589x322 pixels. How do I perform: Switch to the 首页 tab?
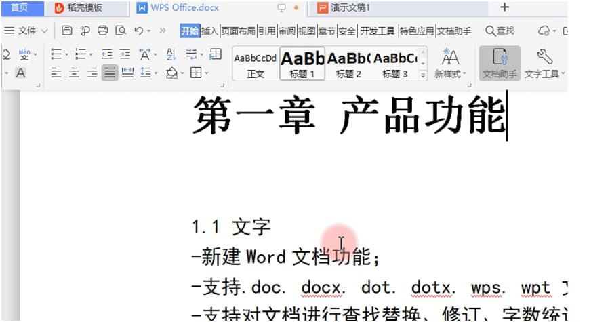(22, 8)
